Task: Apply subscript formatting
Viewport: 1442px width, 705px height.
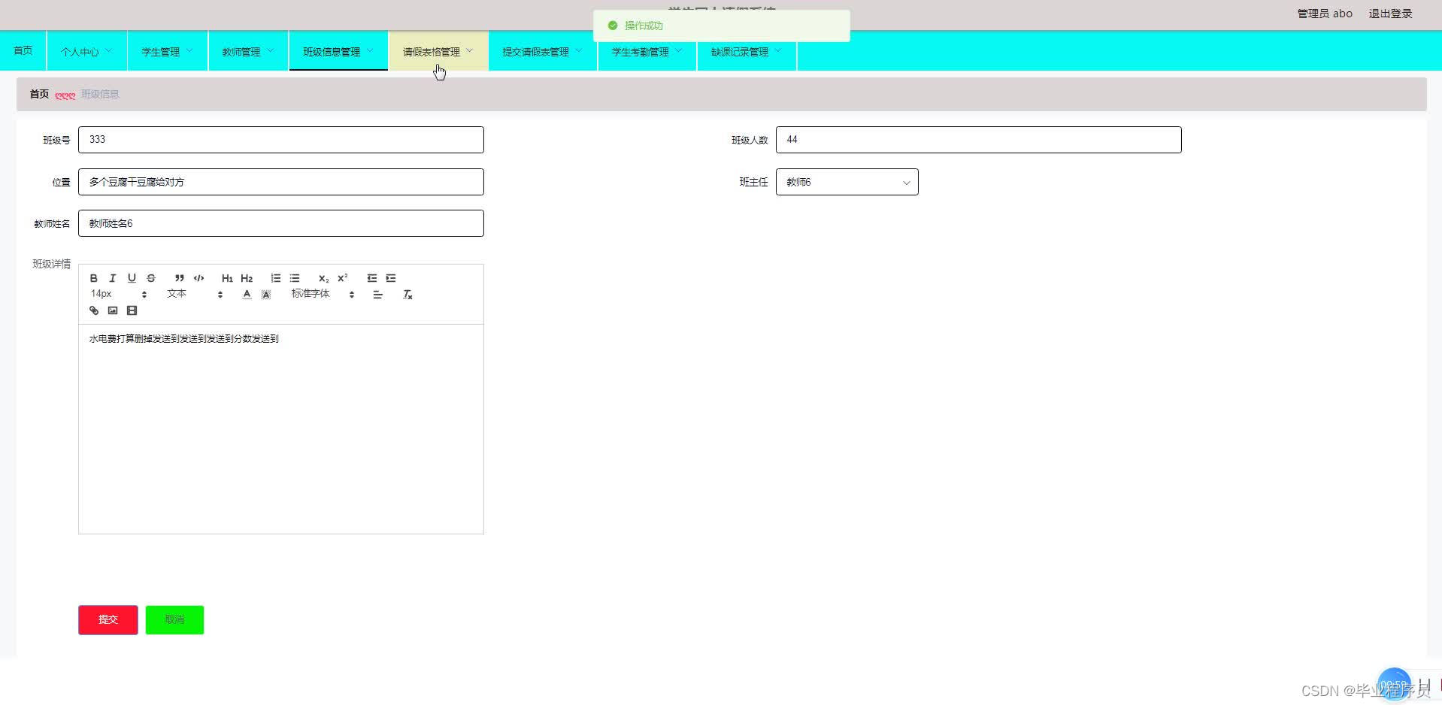Action: pyautogui.click(x=323, y=278)
